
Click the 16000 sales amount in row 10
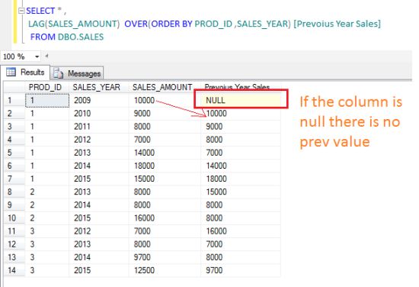click(x=165, y=218)
